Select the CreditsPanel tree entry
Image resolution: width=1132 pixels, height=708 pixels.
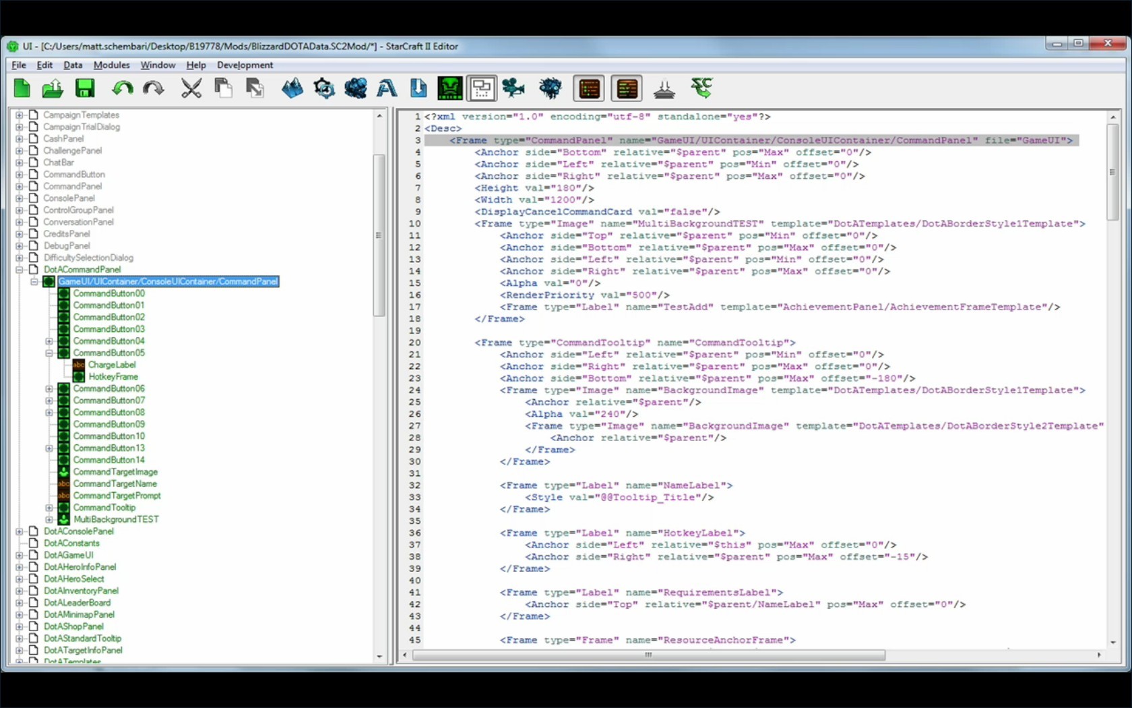pyautogui.click(x=66, y=233)
